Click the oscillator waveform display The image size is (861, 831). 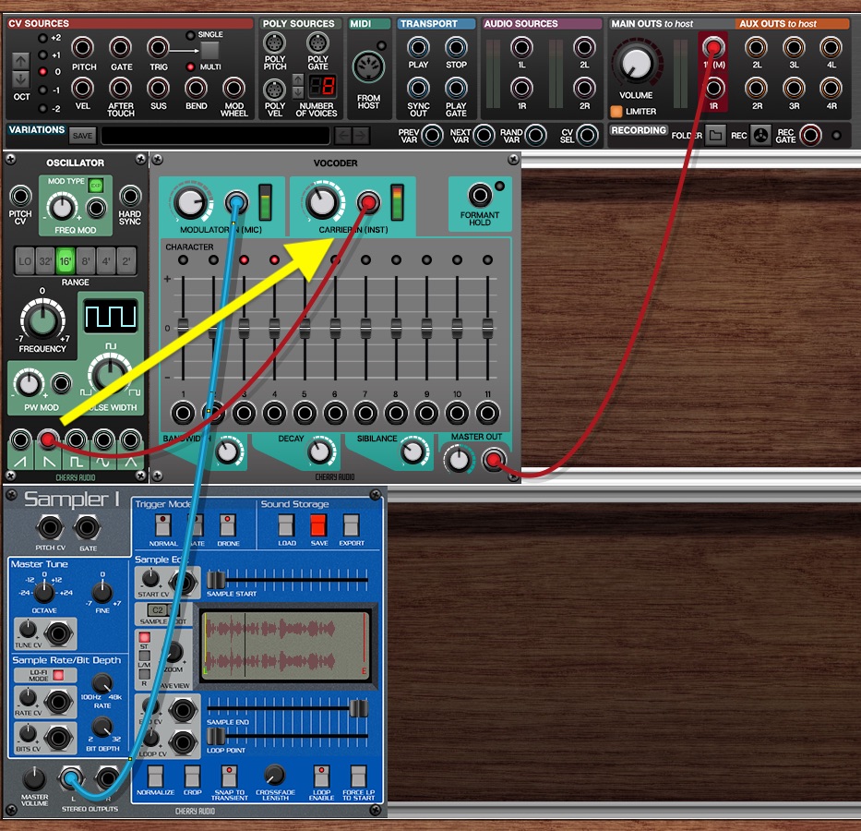click(111, 316)
